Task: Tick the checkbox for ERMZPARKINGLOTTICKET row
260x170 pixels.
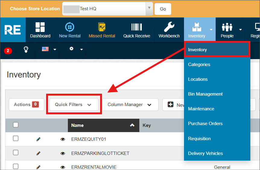Action: point(16,153)
